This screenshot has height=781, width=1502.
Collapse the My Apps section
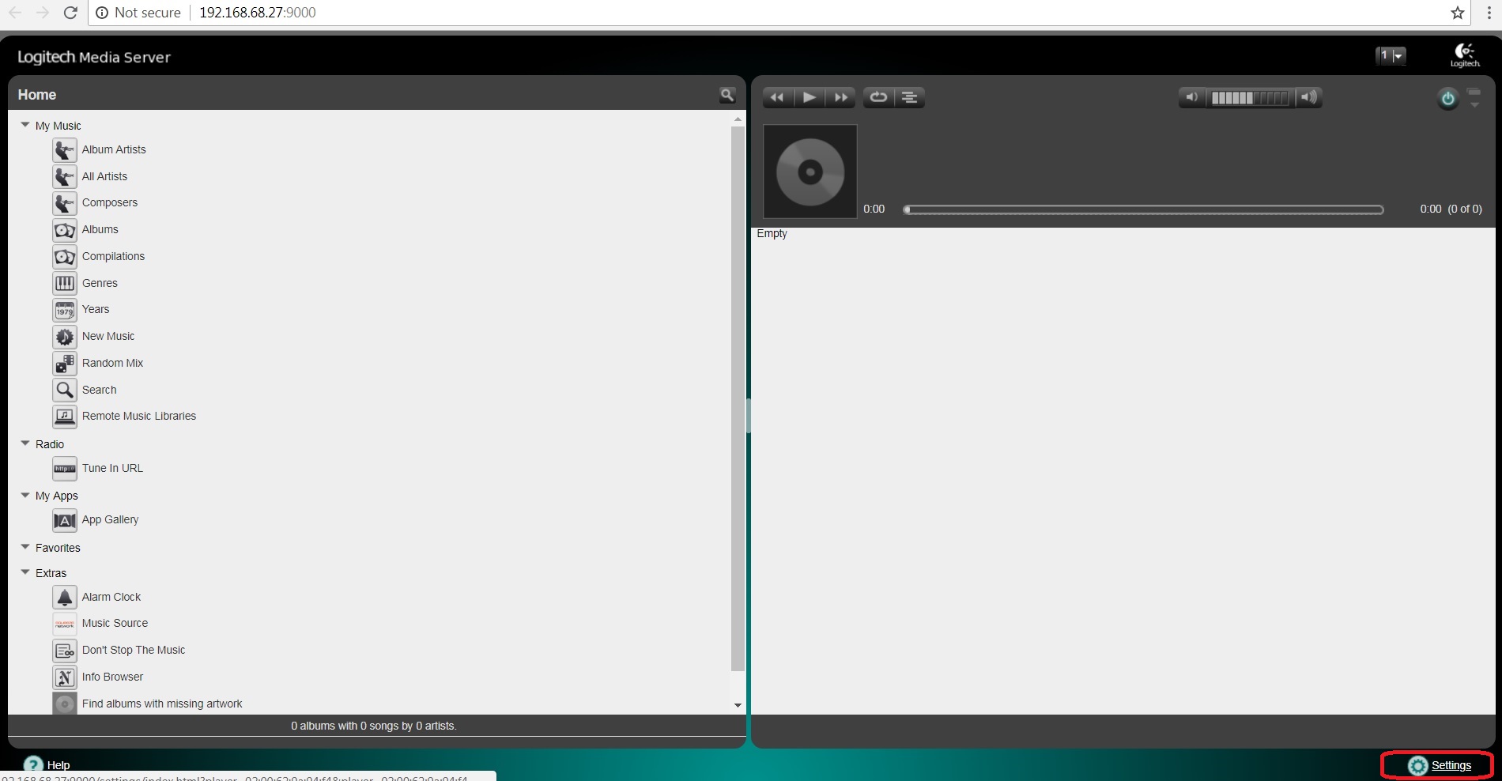coord(25,495)
